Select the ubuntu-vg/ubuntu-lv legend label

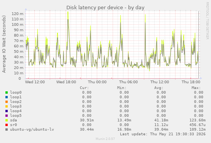tap(32, 130)
